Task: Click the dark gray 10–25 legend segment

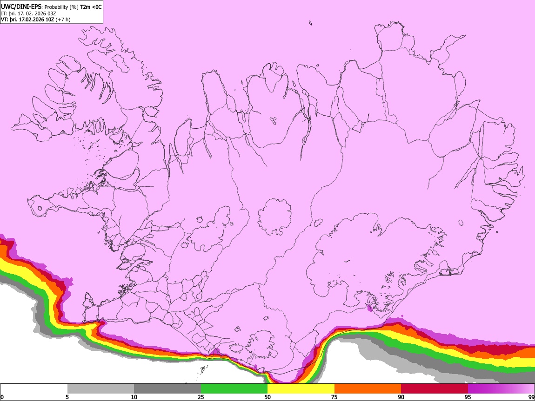Action: (167, 389)
